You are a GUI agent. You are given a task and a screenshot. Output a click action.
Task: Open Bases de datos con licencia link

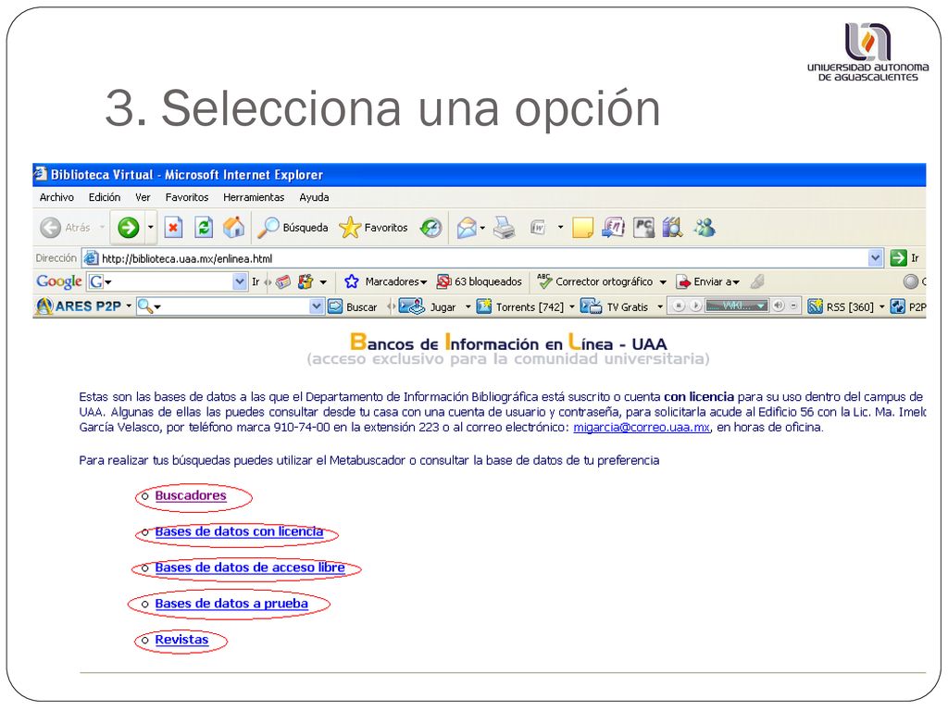pyautogui.click(x=239, y=532)
